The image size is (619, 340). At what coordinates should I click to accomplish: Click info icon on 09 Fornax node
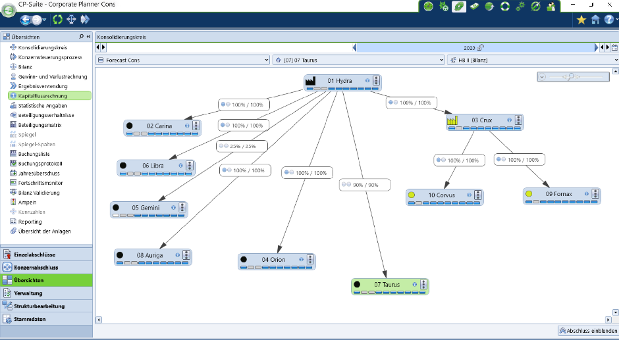(587, 193)
